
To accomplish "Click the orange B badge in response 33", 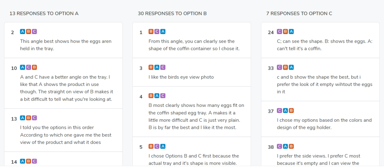I will [285, 67].
